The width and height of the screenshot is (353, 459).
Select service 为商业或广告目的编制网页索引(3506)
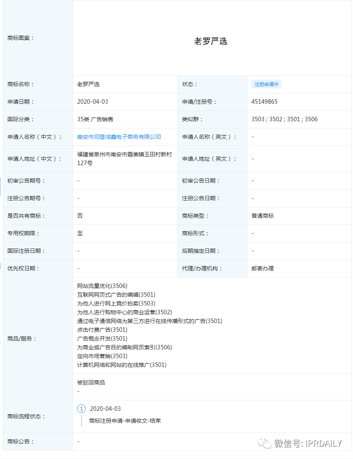point(124,347)
